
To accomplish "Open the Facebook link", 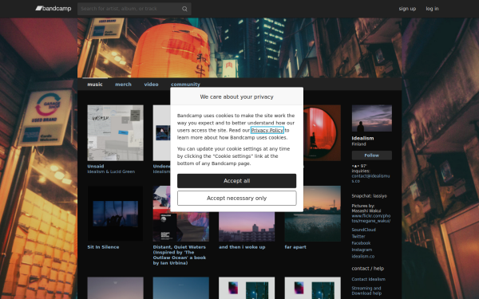I will 361,243.
